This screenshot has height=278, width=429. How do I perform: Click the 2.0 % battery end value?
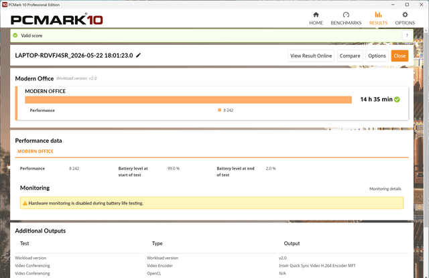271,168
